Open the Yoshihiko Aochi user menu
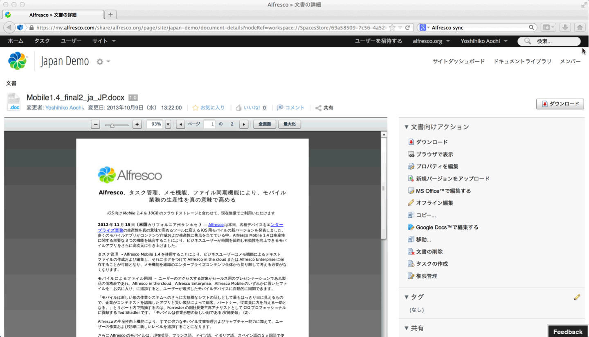 coord(484,41)
